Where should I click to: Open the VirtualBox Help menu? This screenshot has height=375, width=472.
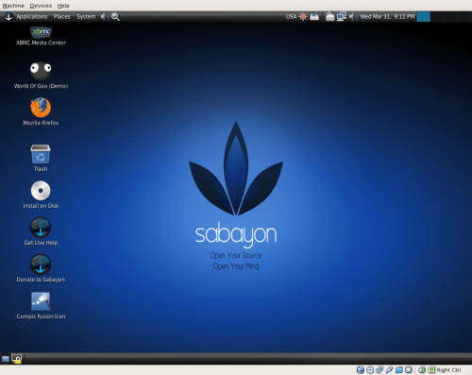coord(63,6)
